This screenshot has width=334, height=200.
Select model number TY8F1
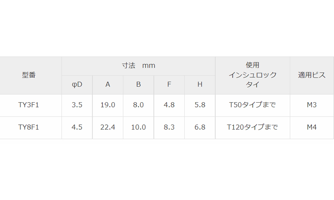click(29, 127)
